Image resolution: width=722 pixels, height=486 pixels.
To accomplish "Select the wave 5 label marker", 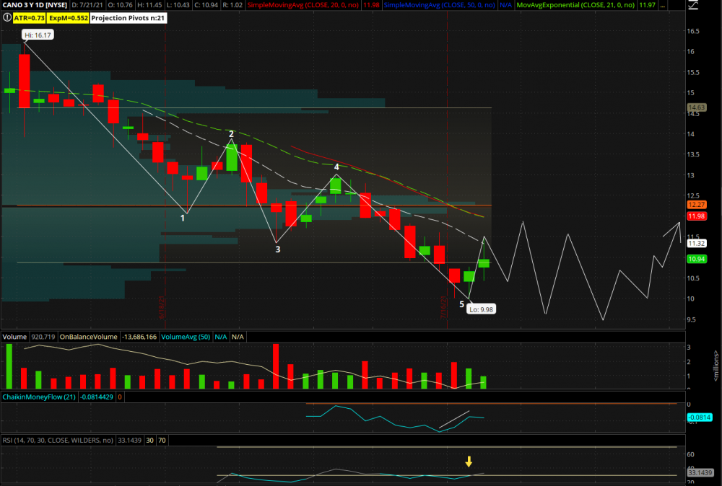I will click(x=462, y=304).
